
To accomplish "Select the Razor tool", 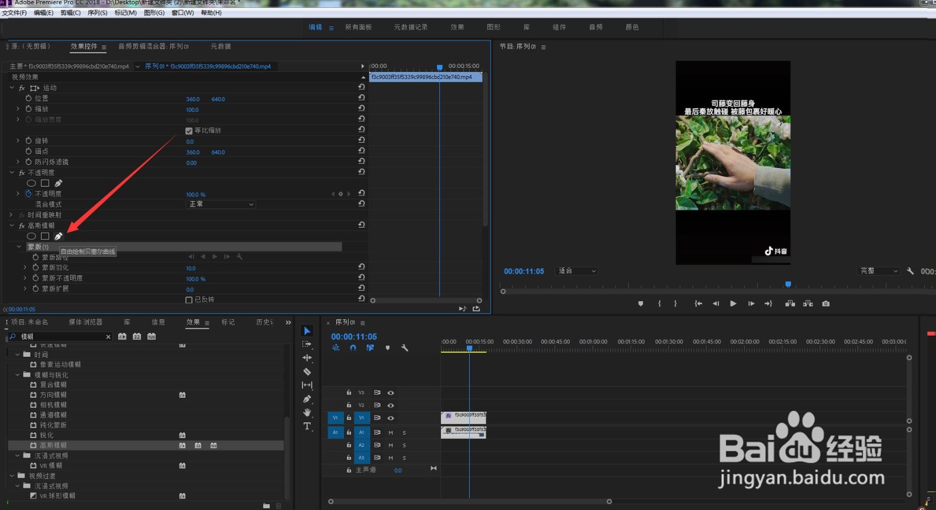I will tap(307, 371).
